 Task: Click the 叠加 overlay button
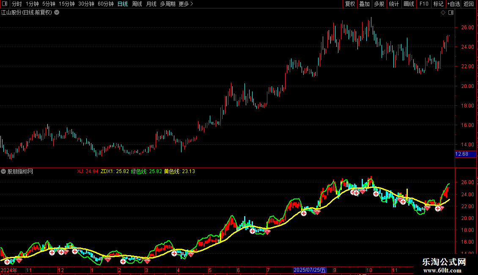[x=365, y=4]
